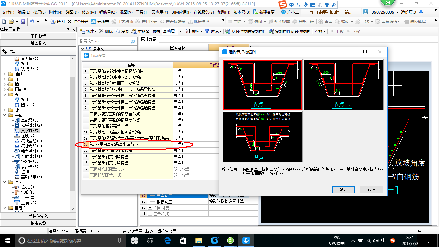Open the 帮助(H) menu
439x247 pixels.
pos(224,12)
